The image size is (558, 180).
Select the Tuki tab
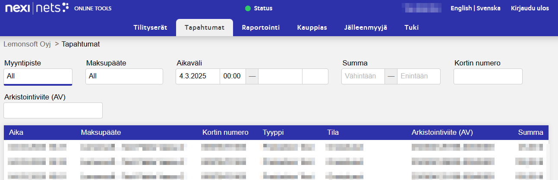click(x=411, y=28)
